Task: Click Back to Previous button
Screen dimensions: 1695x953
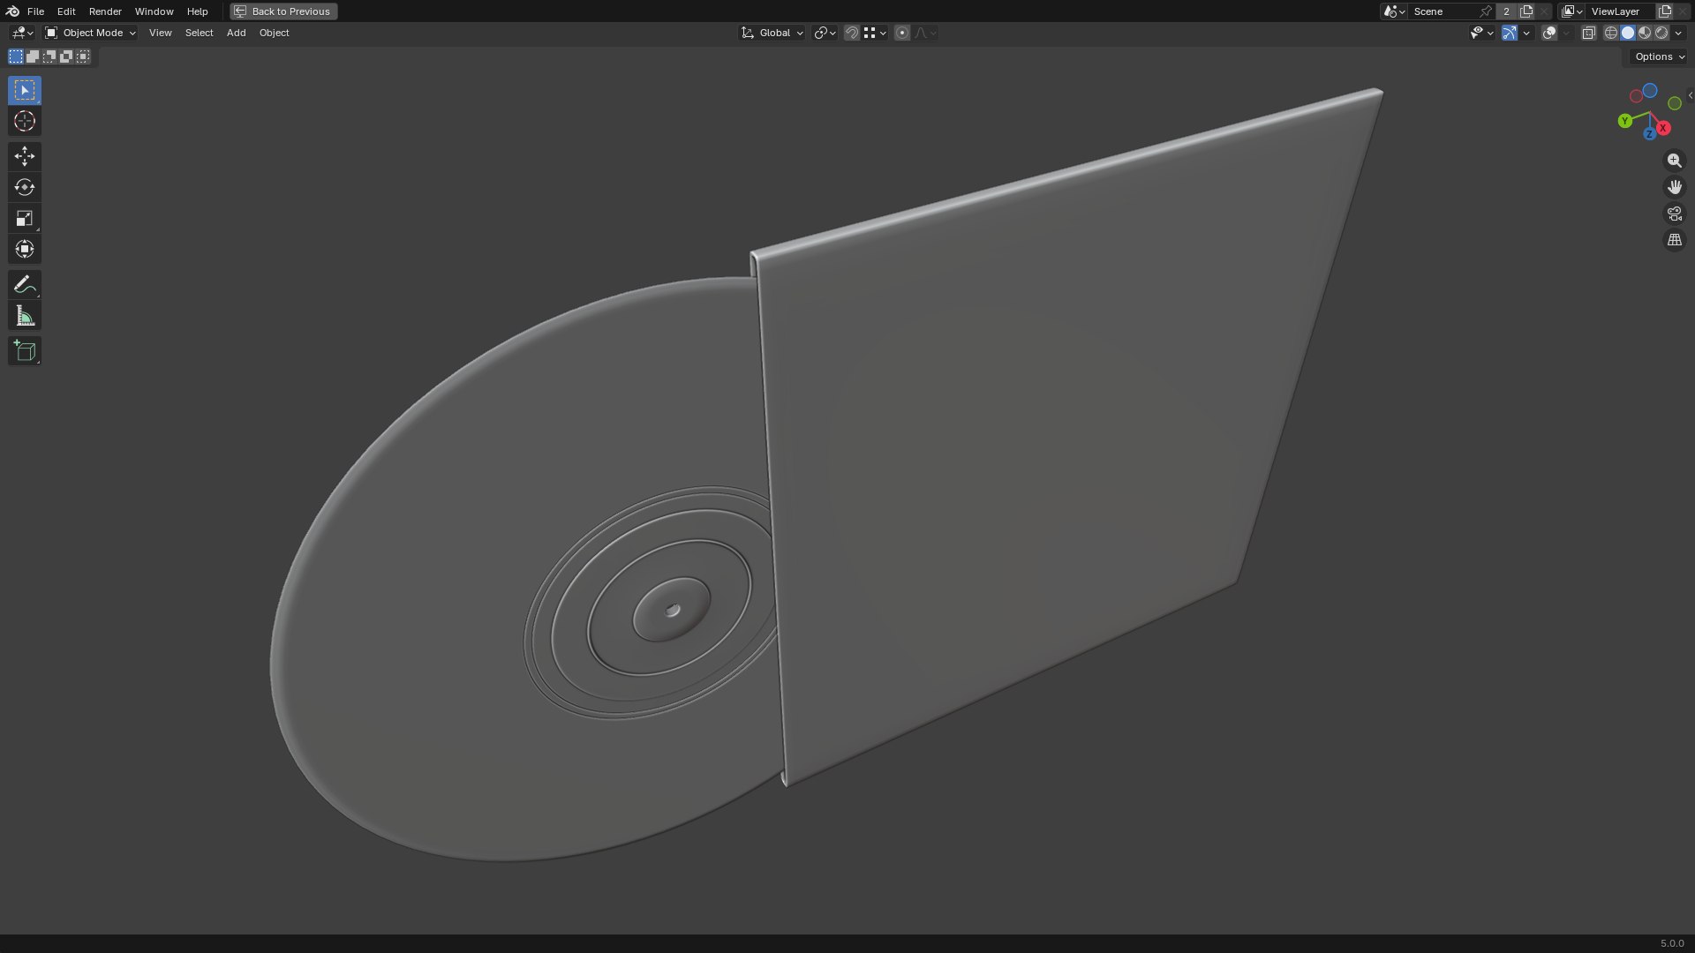Action: (x=283, y=11)
